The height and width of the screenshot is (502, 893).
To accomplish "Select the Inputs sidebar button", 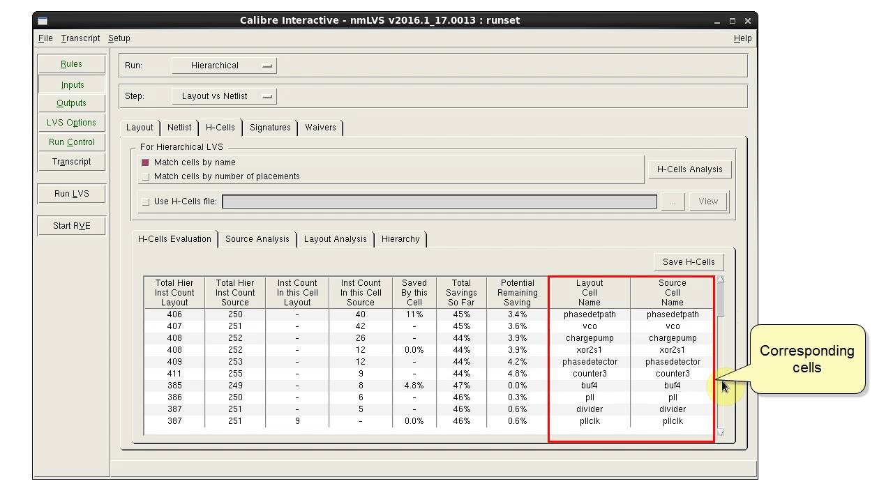I will [x=72, y=85].
